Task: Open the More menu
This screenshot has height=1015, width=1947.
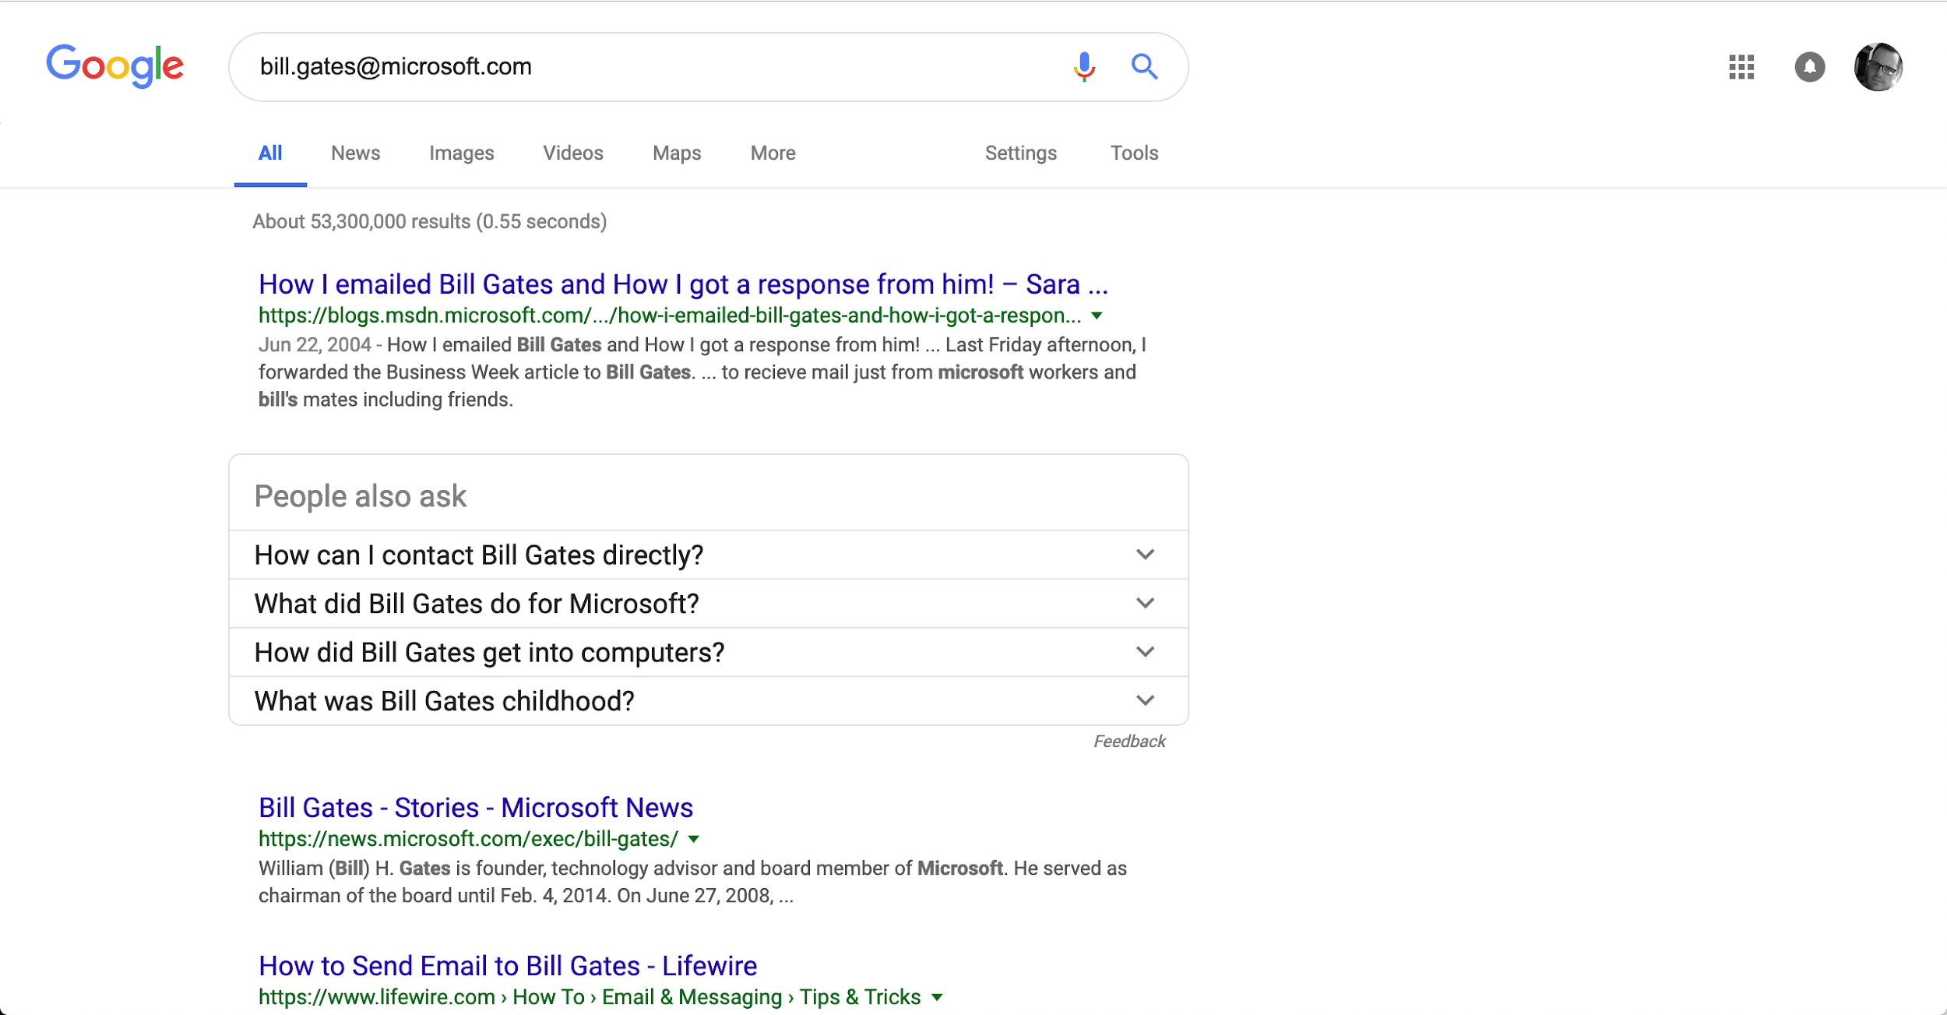Action: pos(773,153)
